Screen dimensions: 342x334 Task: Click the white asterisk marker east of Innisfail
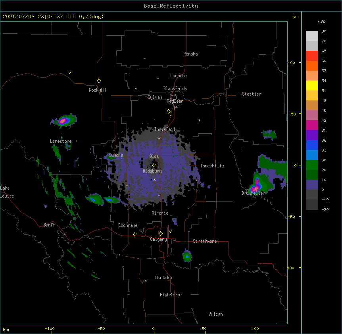coord(199,120)
